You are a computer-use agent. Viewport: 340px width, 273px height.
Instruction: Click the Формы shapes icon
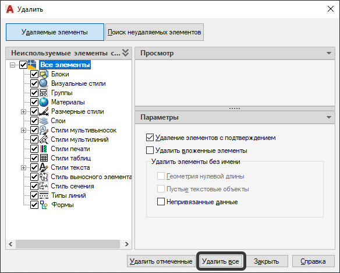pyautogui.click(x=44, y=205)
